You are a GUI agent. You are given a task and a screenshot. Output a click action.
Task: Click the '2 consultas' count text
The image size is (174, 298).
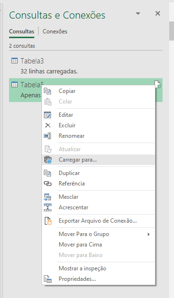pyautogui.click(x=22, y=46)
